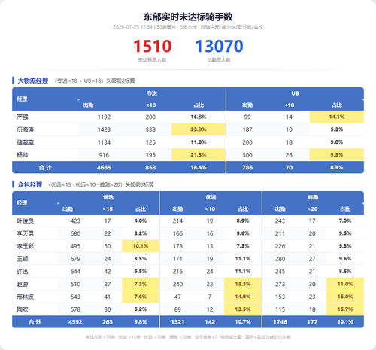Click the attendance value 1192
Image resolution: width=376 pixels, height=350 pixels.
(104, 117)
